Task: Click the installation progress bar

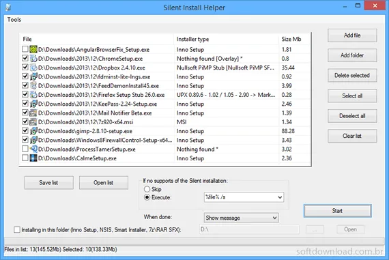Action: point(194,242)
